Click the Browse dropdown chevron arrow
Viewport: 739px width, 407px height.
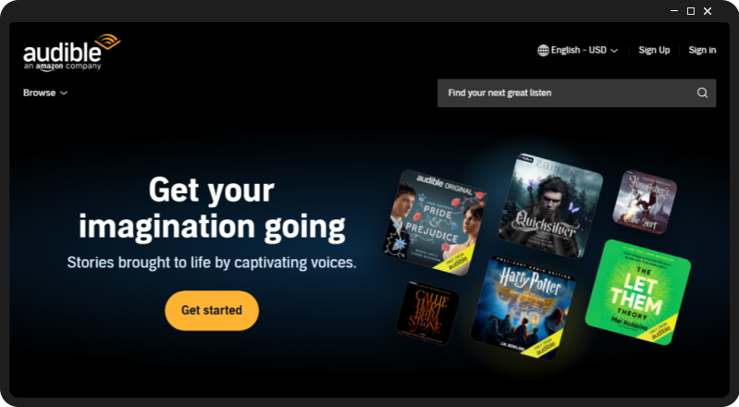point(64,93)
